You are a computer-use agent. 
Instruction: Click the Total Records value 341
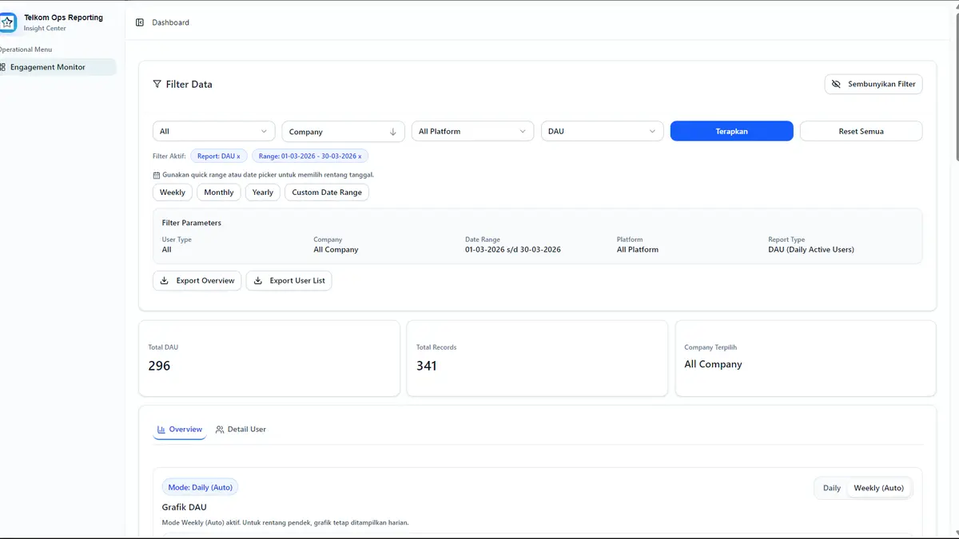point(427,366)
